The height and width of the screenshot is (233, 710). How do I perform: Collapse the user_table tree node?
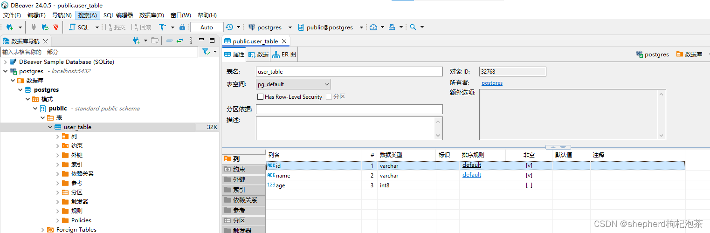tap(50, 127)
